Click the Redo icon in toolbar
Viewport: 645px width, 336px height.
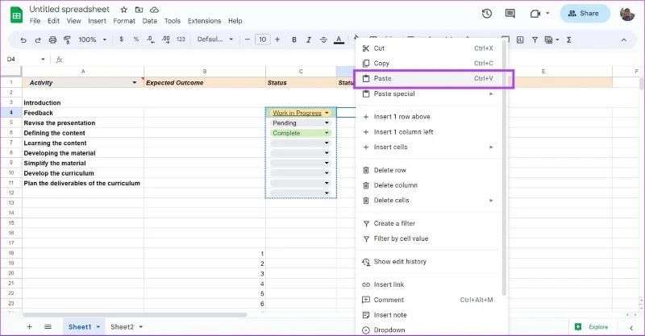coord(38,40)
